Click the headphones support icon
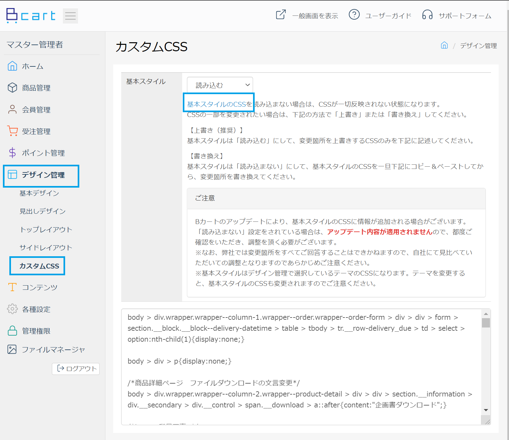The height and width of the screenshot is (440, 509). pyautogui.click(x=427, y=15)
